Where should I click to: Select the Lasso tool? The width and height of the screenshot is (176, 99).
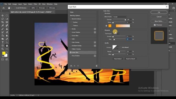coord(2,19)
